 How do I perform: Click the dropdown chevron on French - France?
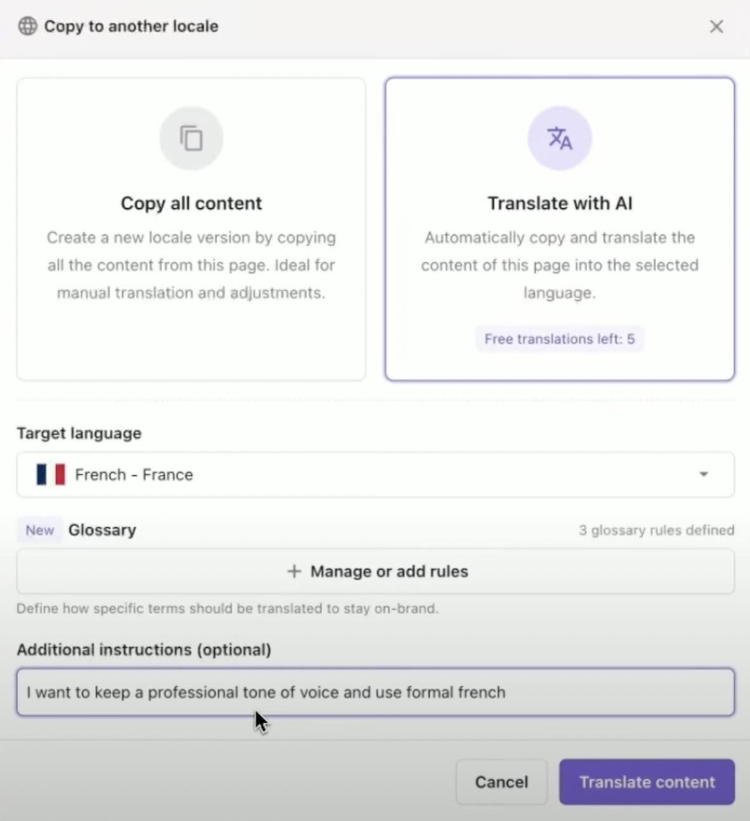click(703, 474)
